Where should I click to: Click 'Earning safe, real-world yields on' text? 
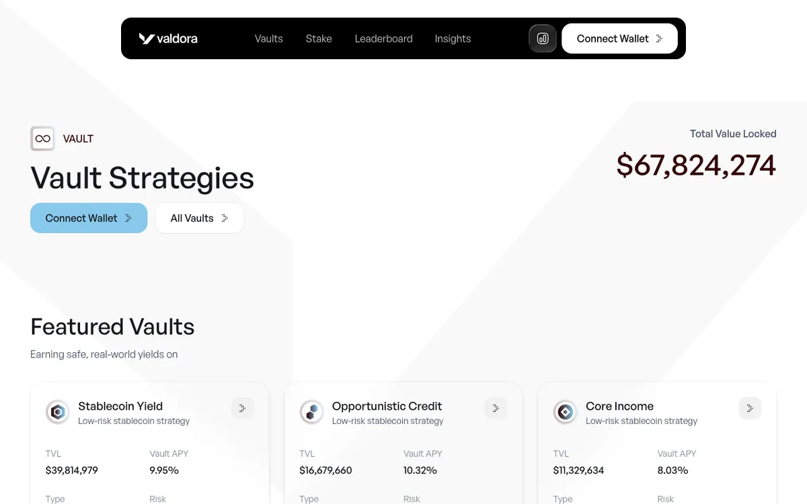coord(104,354)
